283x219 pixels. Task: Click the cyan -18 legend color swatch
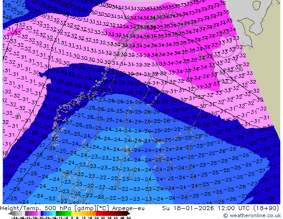coord(54,213)
